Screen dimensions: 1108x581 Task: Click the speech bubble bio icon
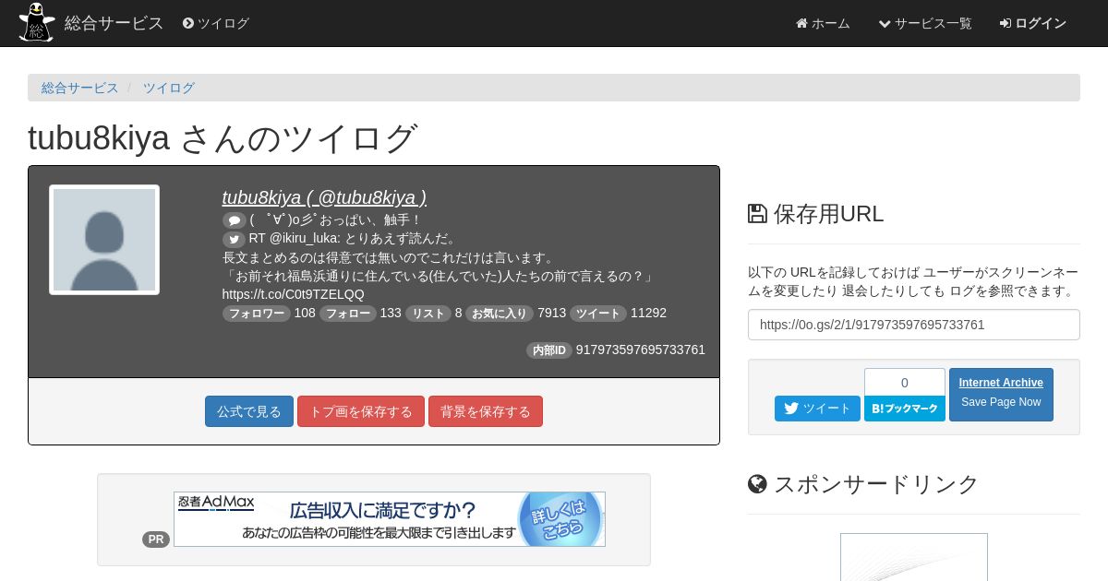coord(234,220)
